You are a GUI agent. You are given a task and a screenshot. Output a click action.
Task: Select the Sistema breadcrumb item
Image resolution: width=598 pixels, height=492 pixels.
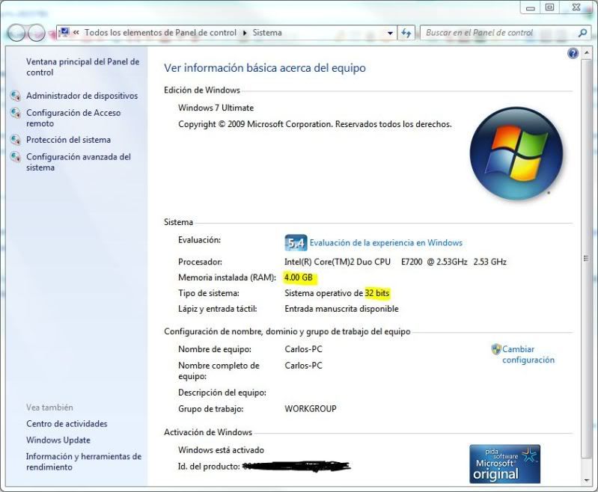click(x=267, y=33)
